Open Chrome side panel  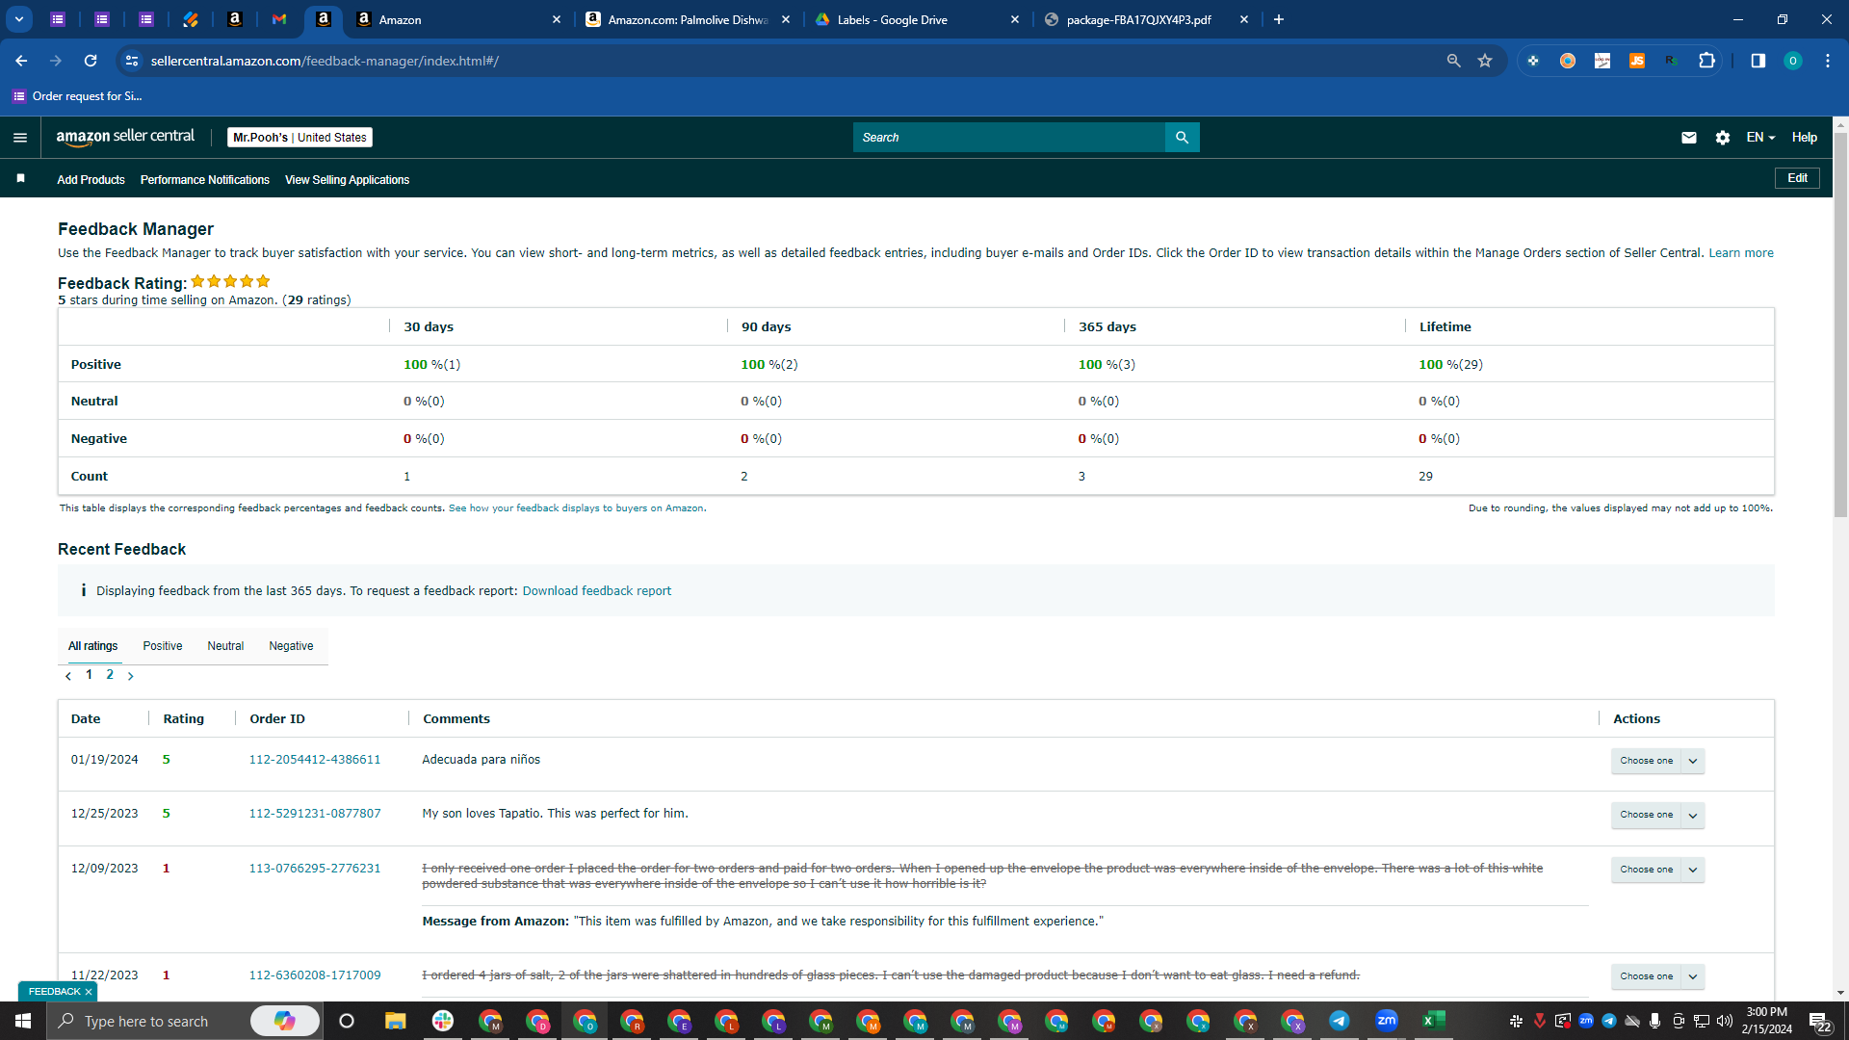click(x=1758, y=61)
